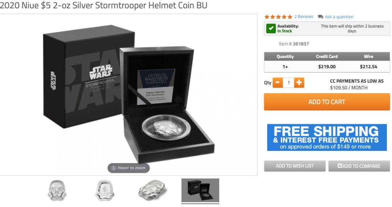
Task: Open the 2 Reviews link
Action: (304, 16)
